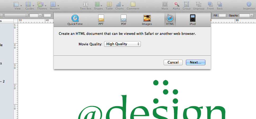Open the Guides toolbar menu

[30, 6]
